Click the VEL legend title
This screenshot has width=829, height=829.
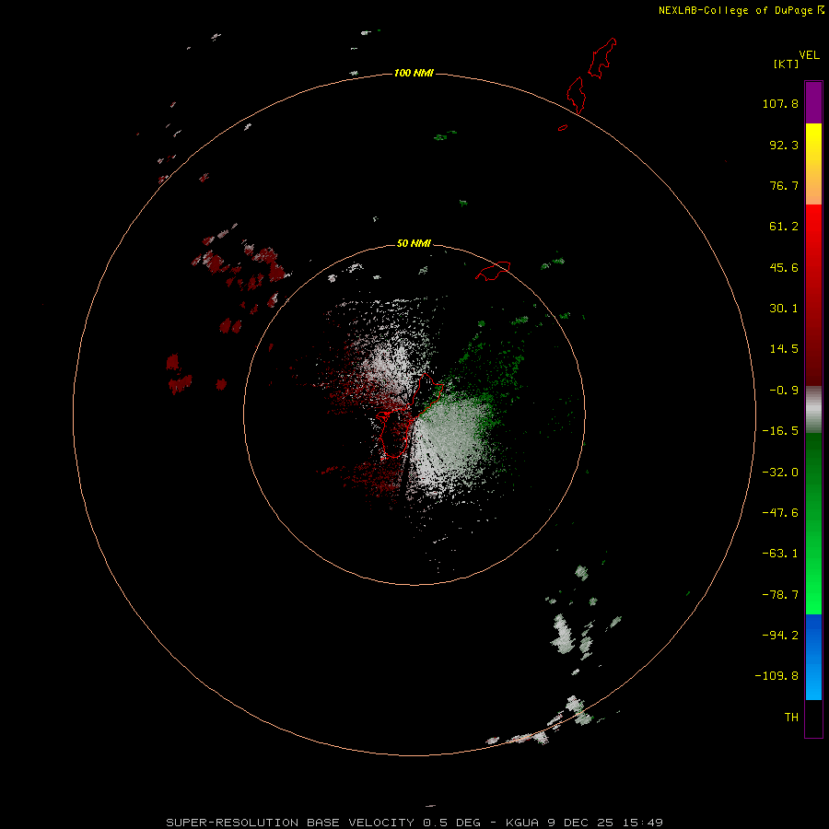[x=809, y=55]
